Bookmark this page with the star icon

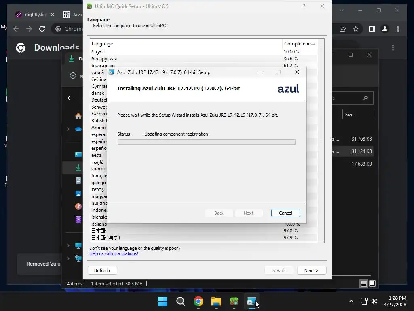click(356, 29)
